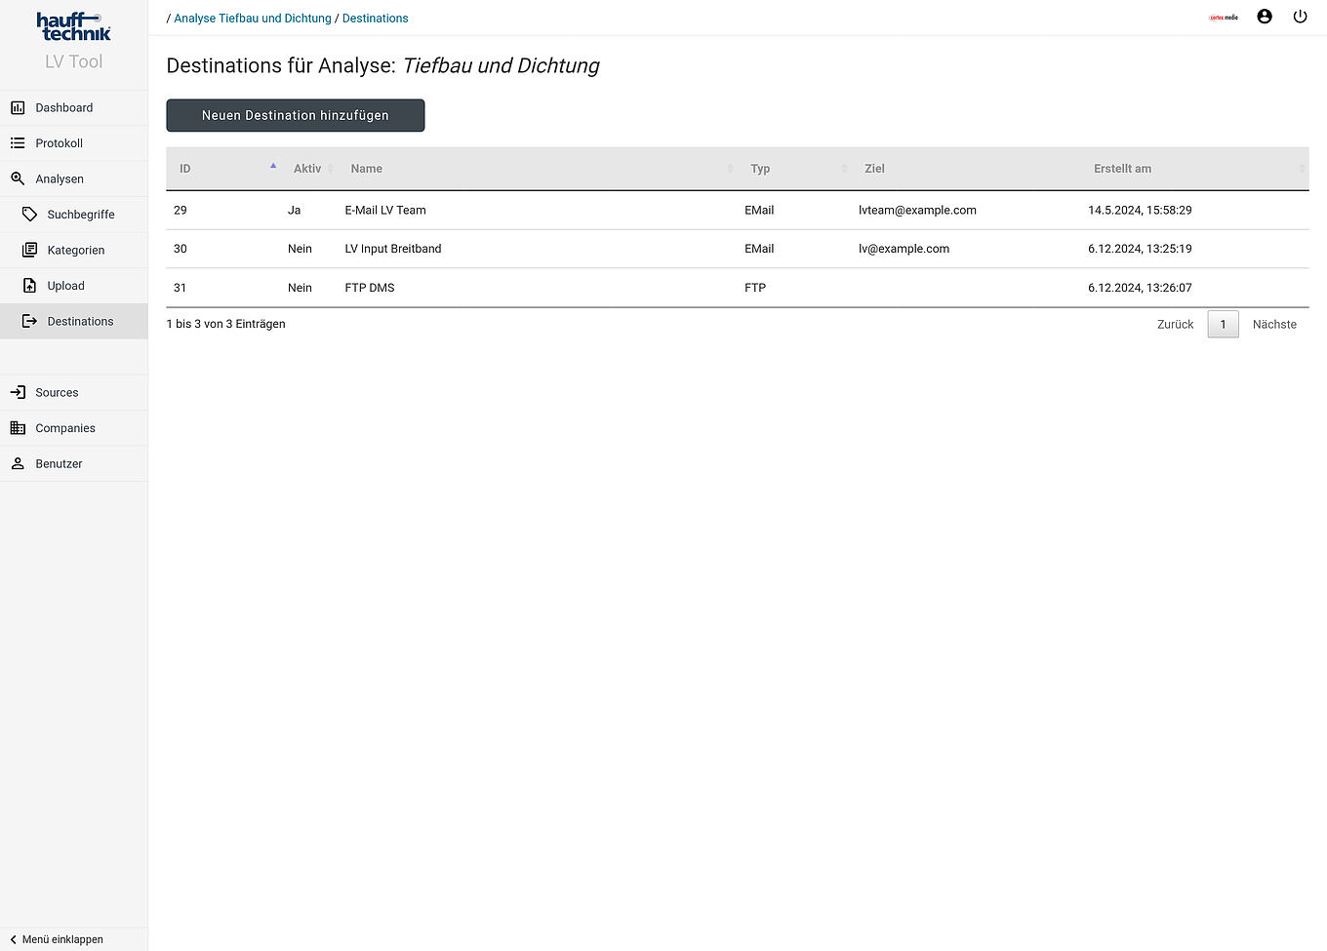Select the Upload icon in the sidebar
Viewport: 1327px width, 951px height.
point(29,285)
